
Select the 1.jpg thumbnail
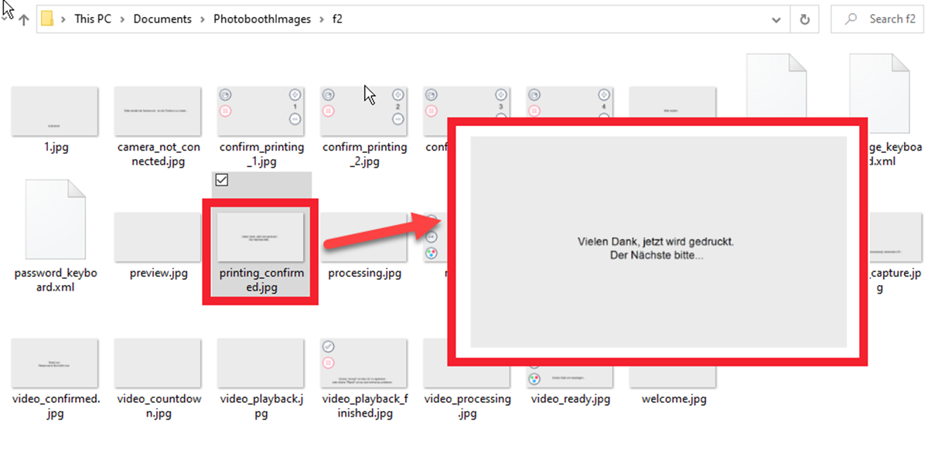(54, 111)
